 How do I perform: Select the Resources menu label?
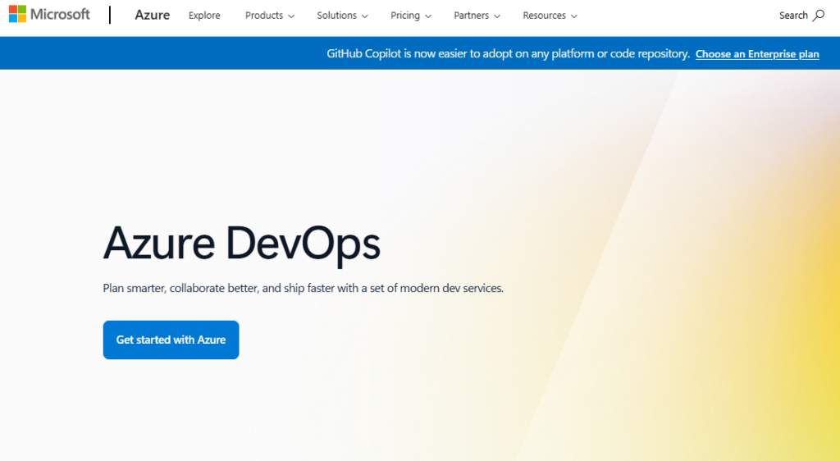coord(545,16)
